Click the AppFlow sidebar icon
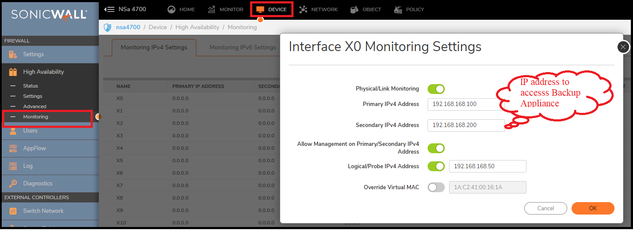The width and height of the screenshot is (633, 230). pyautogui.click(x=13, y=148)
